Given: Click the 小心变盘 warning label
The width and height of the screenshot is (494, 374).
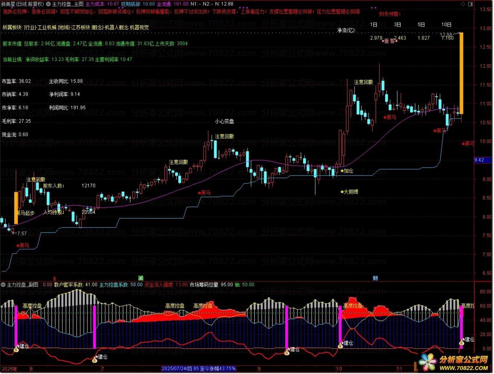Looking at the screenshot, I should 224,121.
